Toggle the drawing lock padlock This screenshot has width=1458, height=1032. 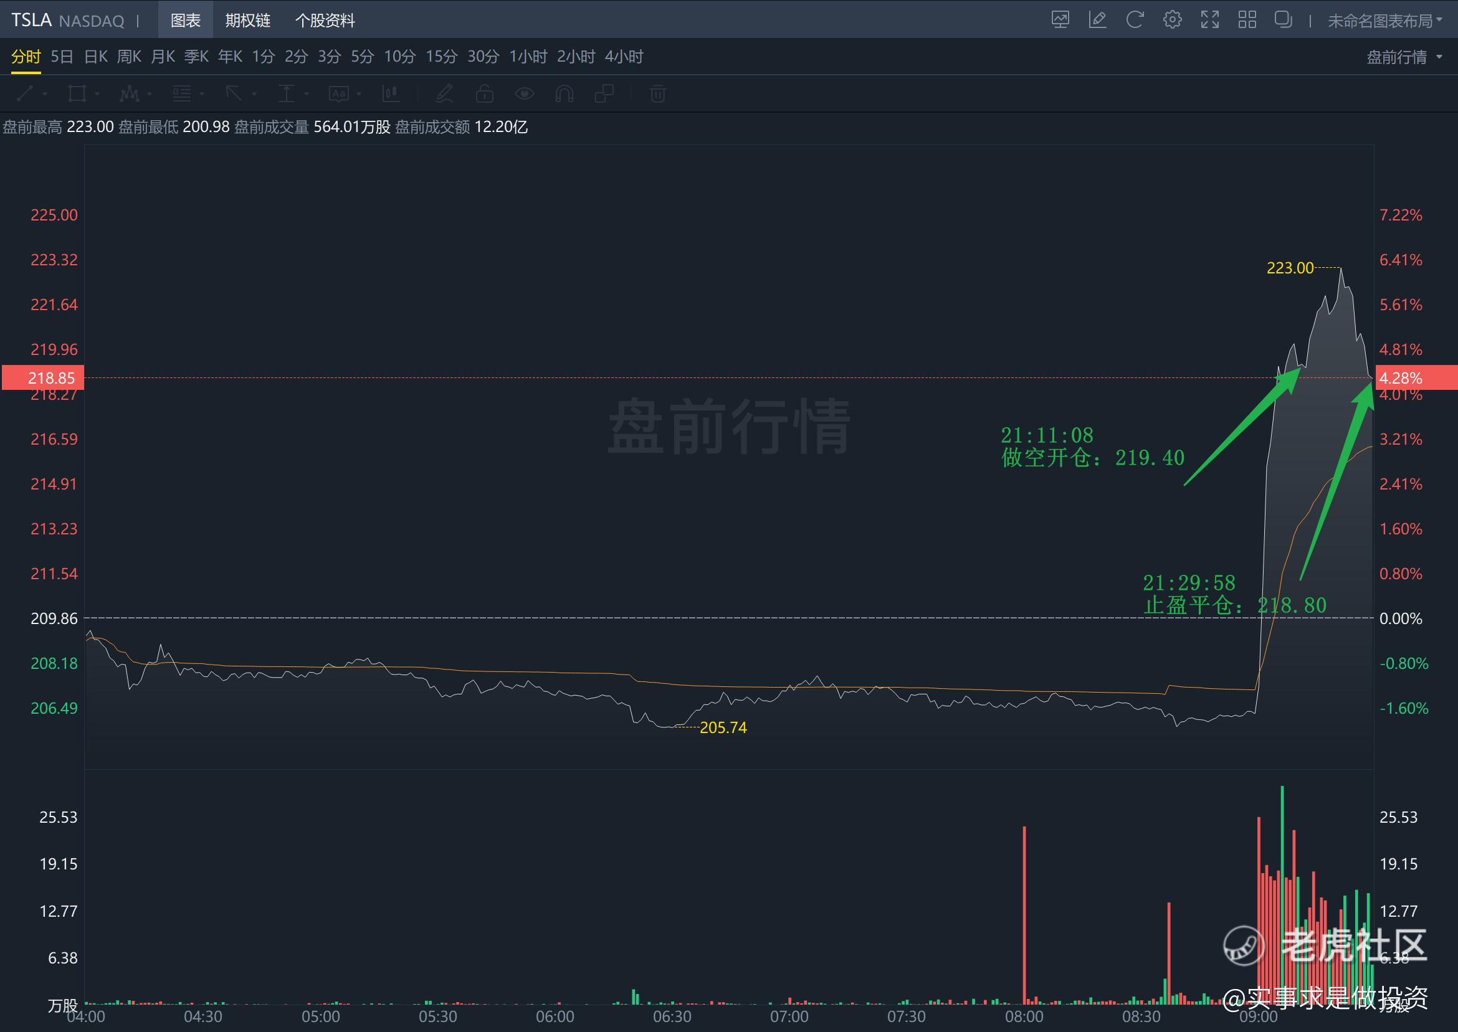(x=484, y=94)
